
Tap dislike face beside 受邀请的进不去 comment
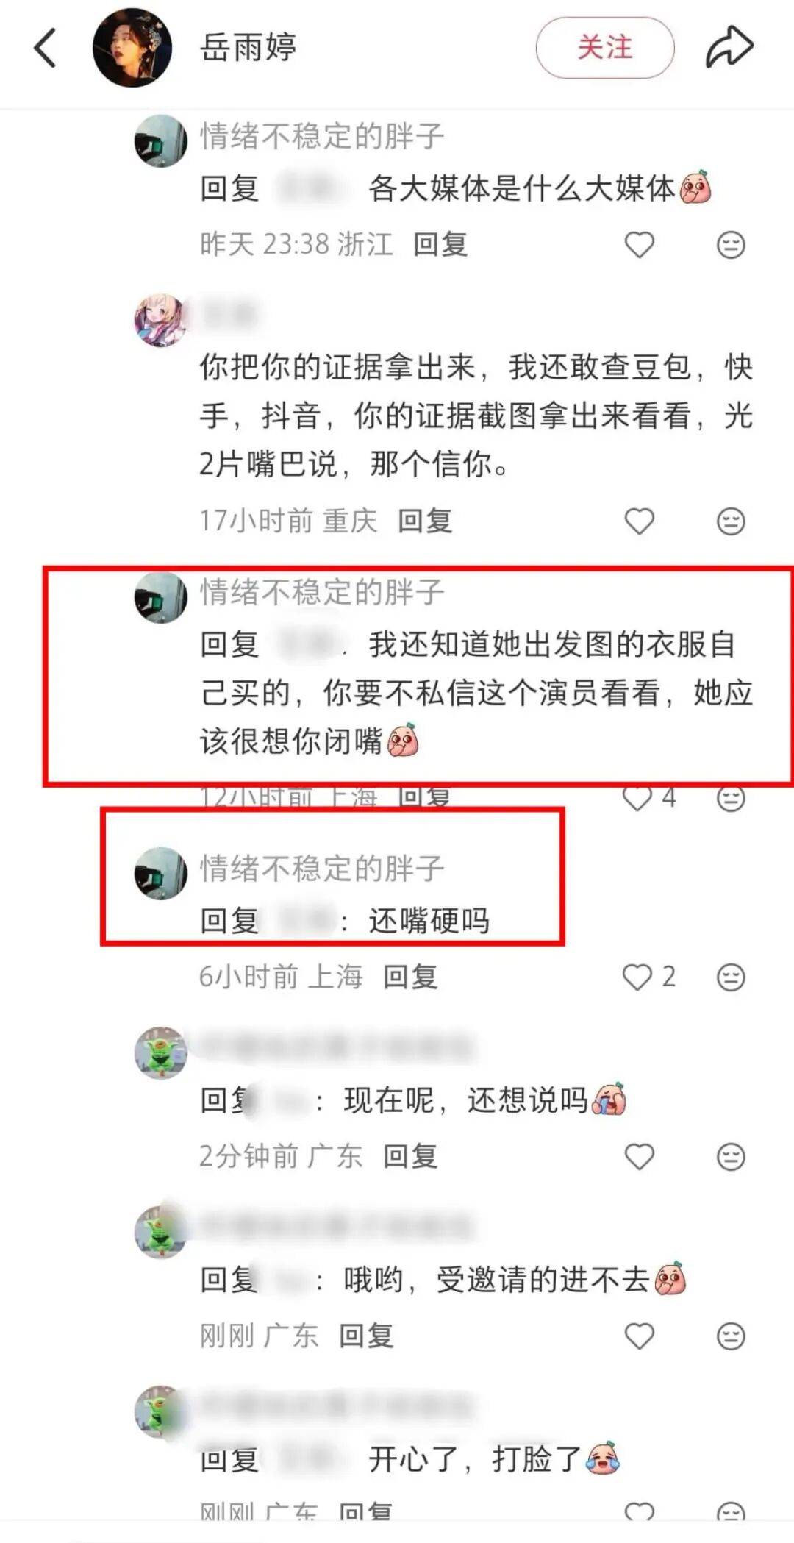point(731,1336)
